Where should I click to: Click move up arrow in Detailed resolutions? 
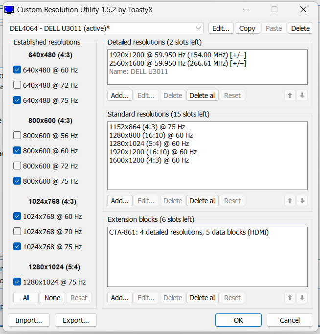click(290, 95)
